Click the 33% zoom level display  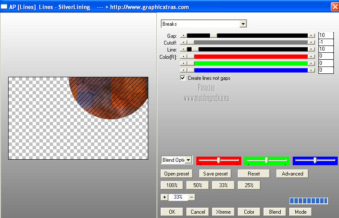(178, 197)
